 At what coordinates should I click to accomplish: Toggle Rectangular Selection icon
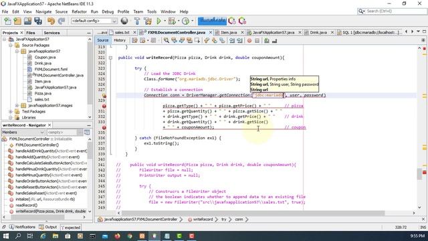tap(197, 41)
